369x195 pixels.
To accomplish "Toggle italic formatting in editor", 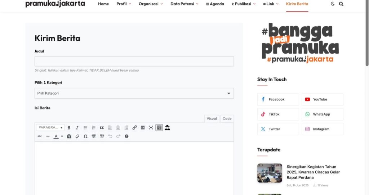I will coord(77,128).
